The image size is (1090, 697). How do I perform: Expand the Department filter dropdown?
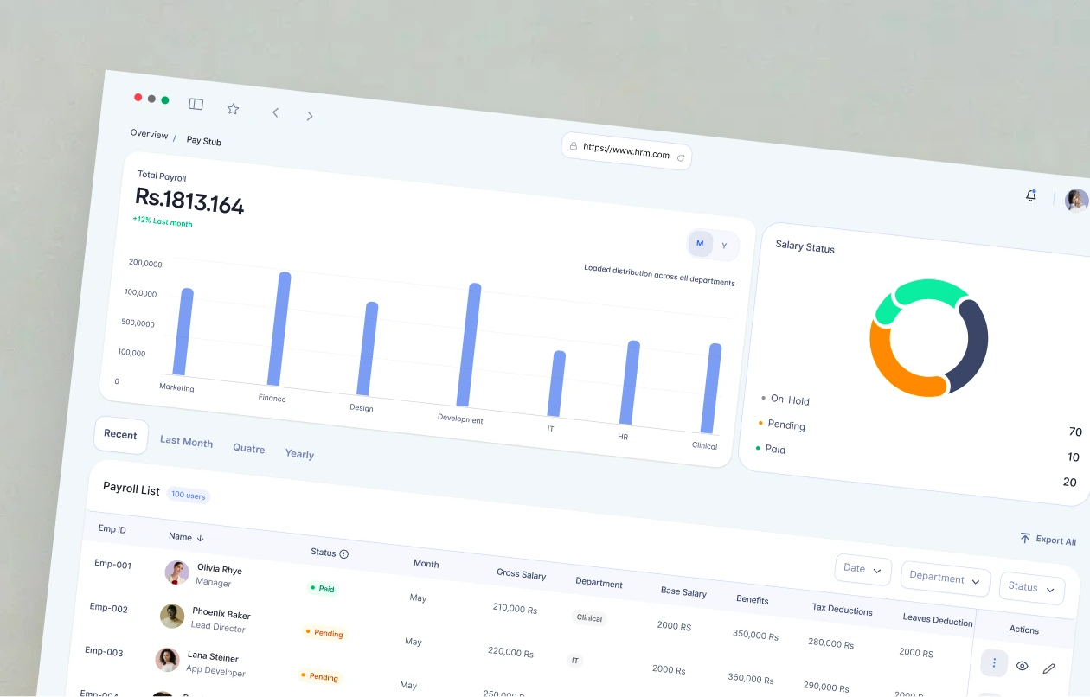point(946,579)
